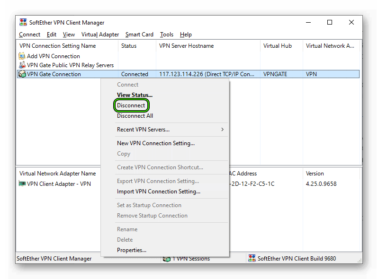This screenshot has height=279, width=378.
Task: Click the VPN Client Adapter network card icon
Action: pyautogui.click(x=22, y=183)
